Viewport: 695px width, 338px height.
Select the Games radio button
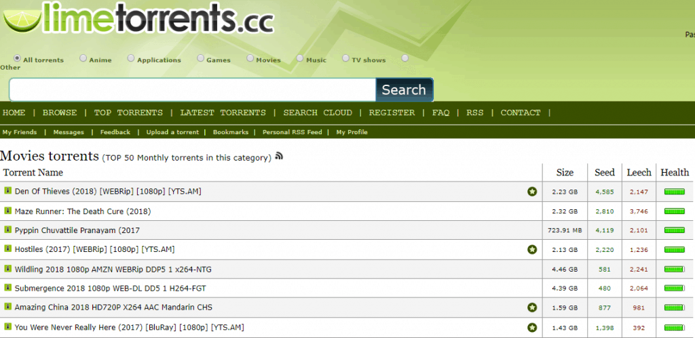point(200,58)
